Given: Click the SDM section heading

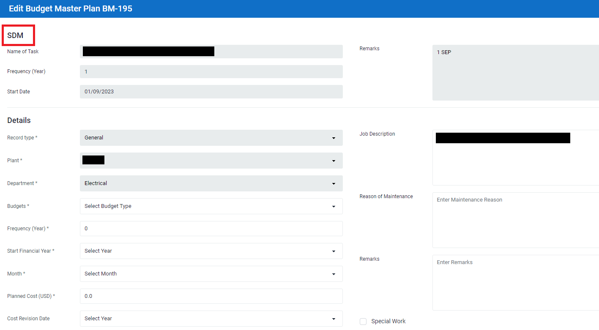Looking at the screenshot, I should [x=15, y=35].
